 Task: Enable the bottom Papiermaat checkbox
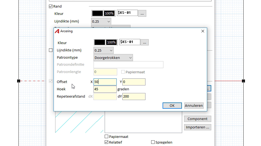click(107, 137)
